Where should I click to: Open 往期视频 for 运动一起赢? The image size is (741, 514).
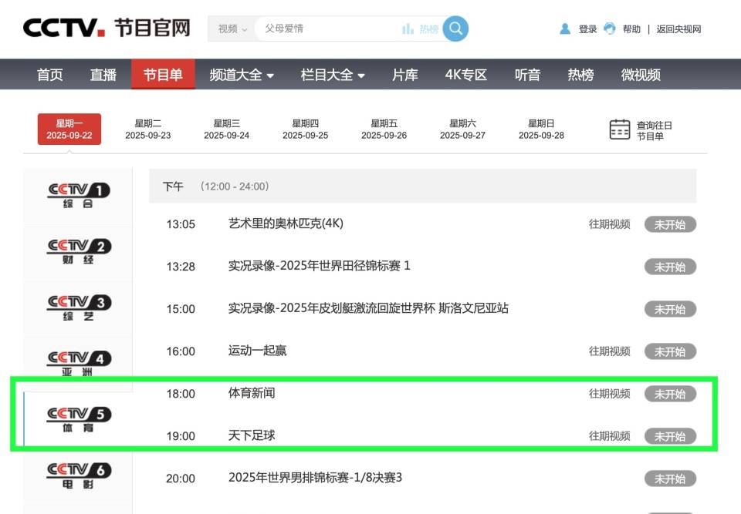click(x=609, y=351)
